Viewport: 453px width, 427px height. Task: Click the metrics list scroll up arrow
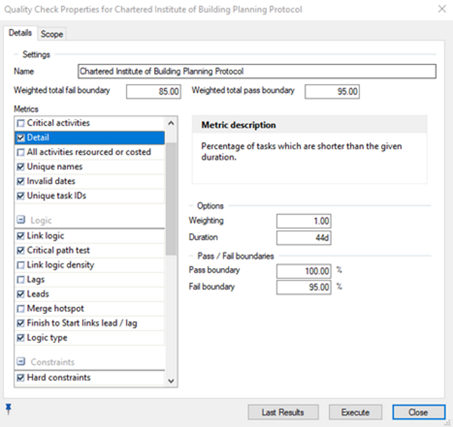(x=171, y=123)
